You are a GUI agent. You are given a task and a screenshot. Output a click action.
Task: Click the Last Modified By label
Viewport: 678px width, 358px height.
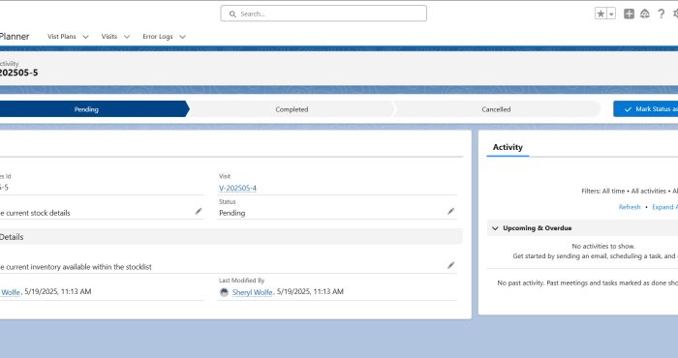pos(242,281)
